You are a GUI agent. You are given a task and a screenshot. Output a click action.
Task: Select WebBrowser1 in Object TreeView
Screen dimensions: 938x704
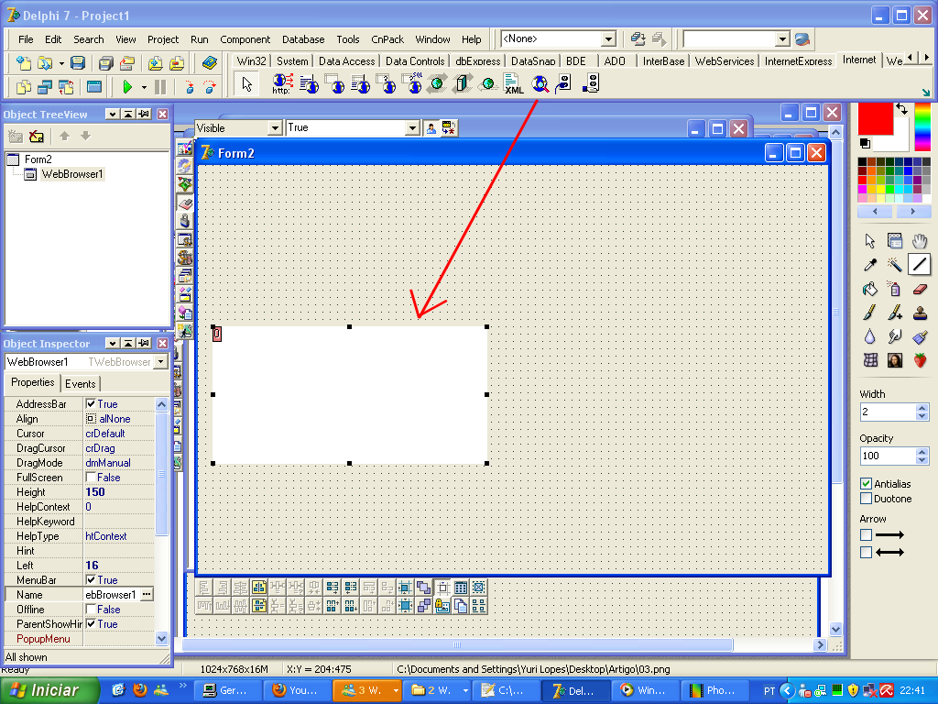click(71, 174)
